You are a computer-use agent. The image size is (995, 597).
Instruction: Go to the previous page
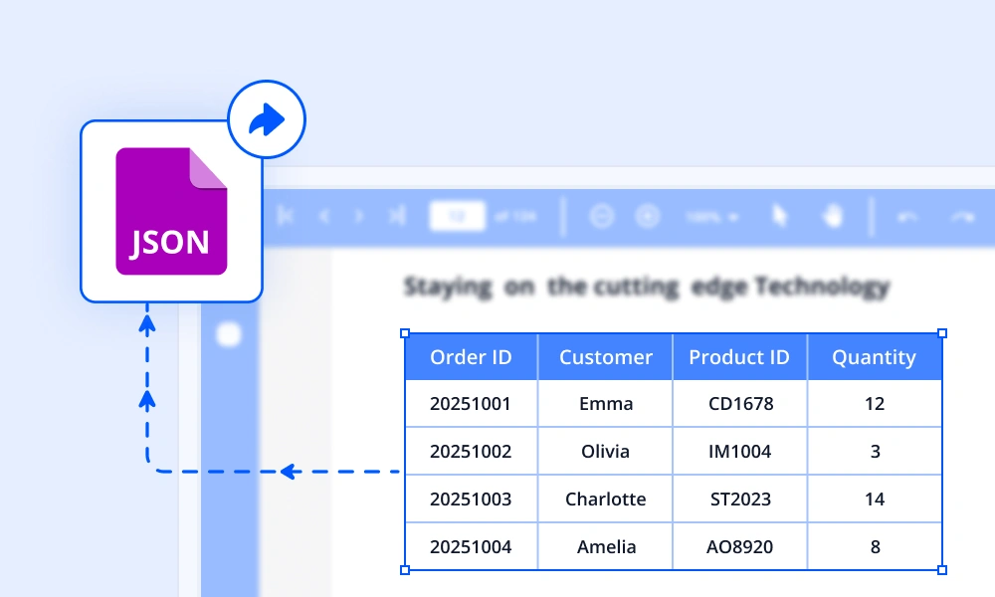pos(323,216)
